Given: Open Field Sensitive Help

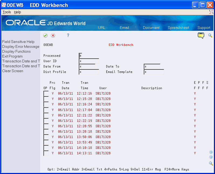Looking at the screenshot, I should click(x=18, y=42).
